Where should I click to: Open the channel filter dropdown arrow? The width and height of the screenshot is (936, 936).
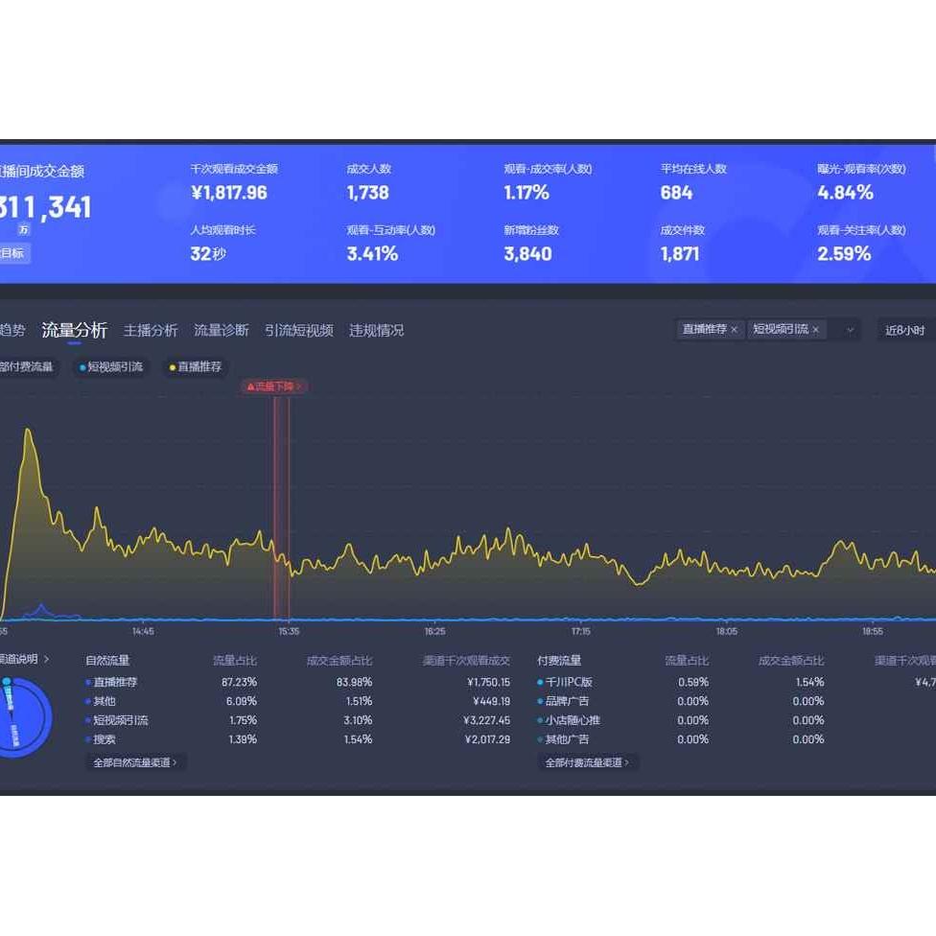849,330
